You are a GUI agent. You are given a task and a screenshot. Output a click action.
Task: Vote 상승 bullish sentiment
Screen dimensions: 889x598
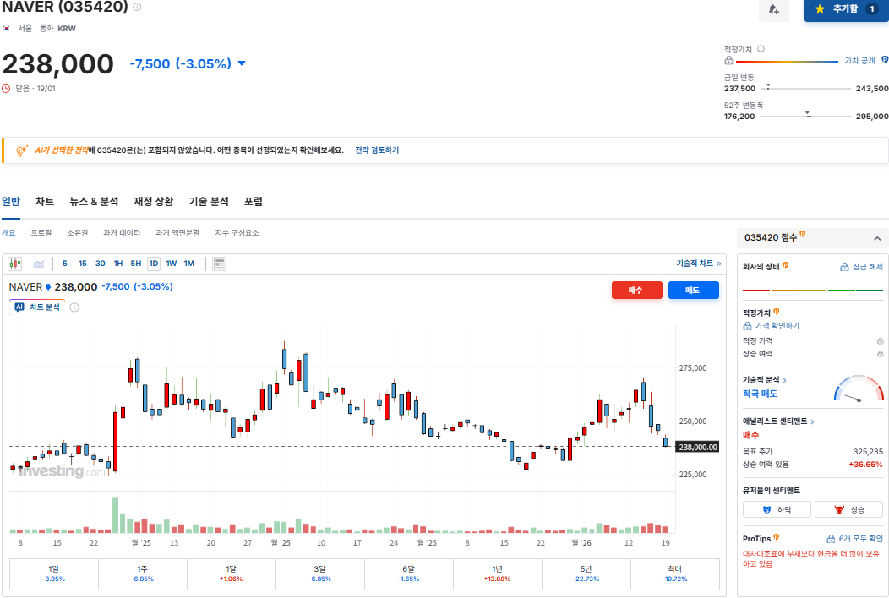[848, 509]
